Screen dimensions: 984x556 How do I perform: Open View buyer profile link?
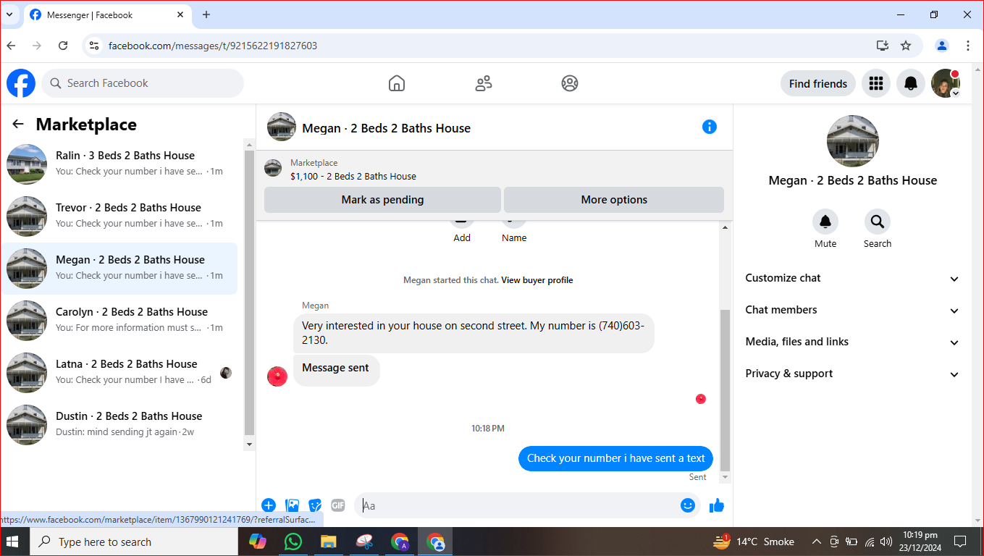537,280
